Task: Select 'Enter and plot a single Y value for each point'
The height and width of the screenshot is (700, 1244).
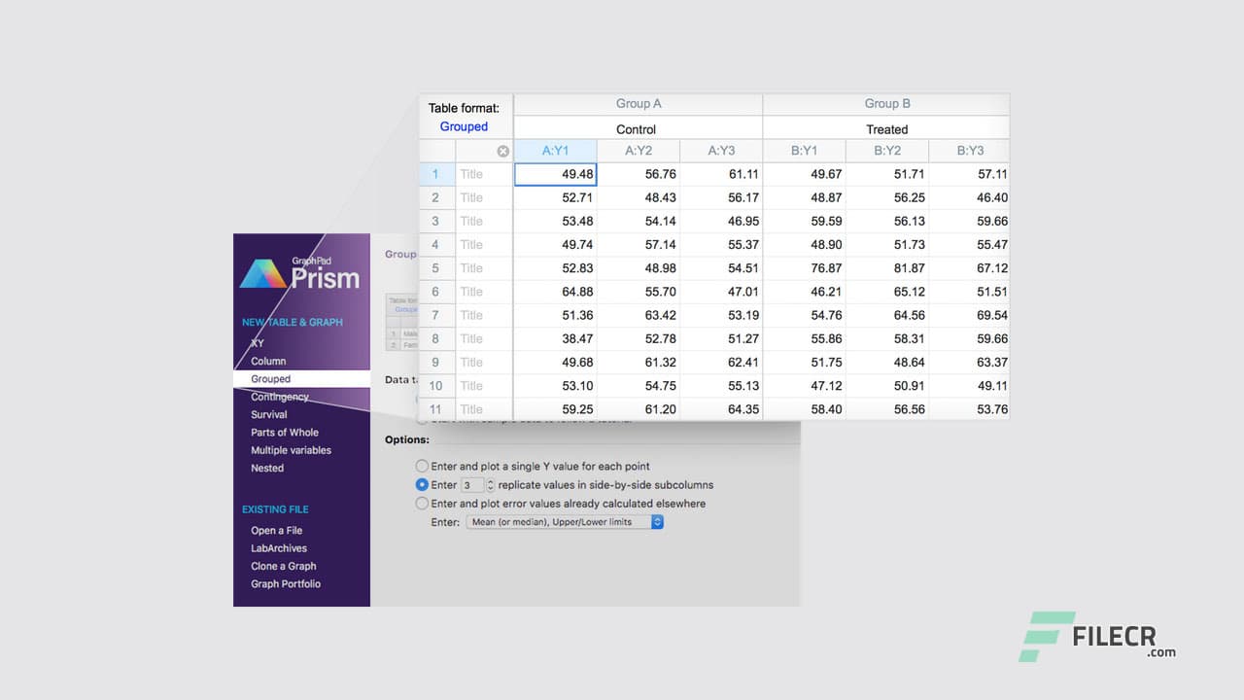Action: (x=422, y=466)
